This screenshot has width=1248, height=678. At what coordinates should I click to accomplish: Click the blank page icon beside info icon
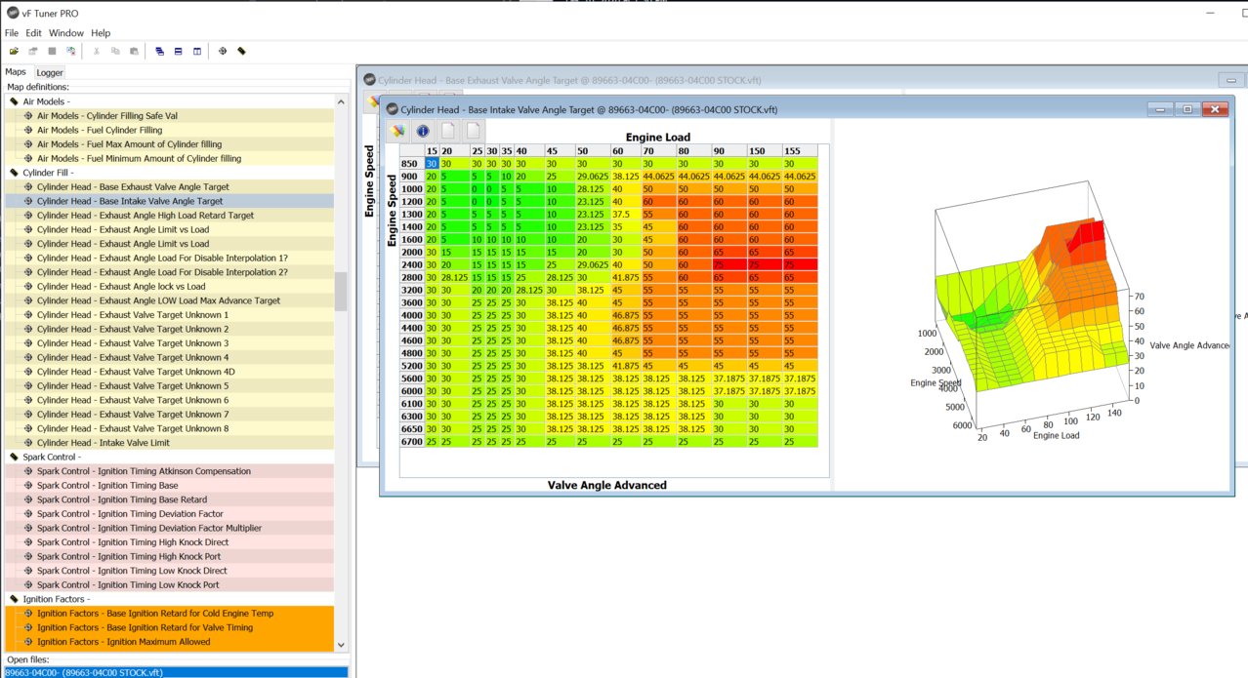(x=448, y=131)
